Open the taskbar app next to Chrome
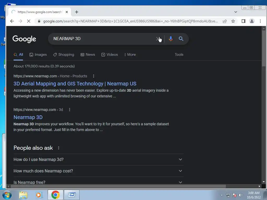267x200 pixels. click(x=72, y=195)
